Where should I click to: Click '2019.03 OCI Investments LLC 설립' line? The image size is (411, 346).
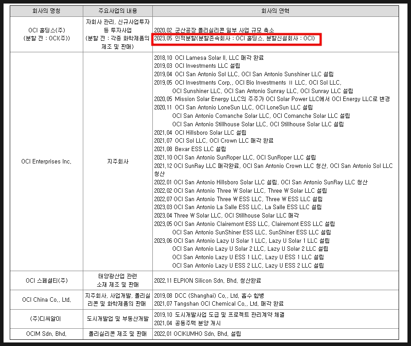[197, 66]
